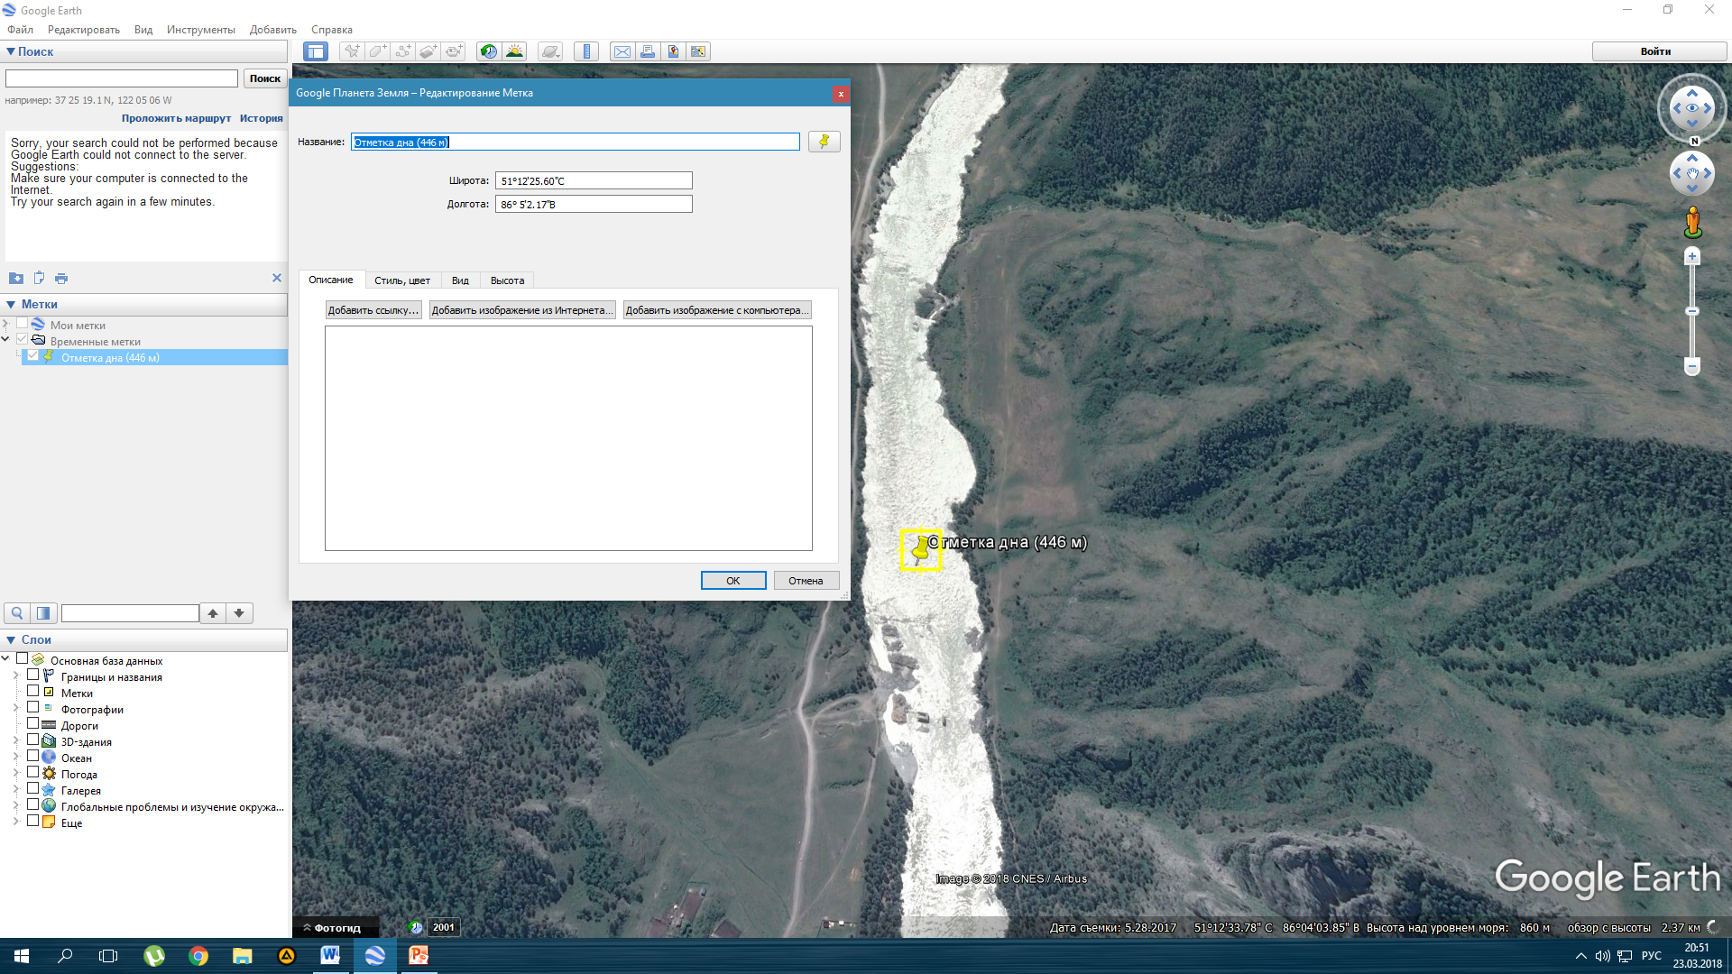Expand the Еще layer node
This screenshot has width=1732, height=974.
click(16, 822)
